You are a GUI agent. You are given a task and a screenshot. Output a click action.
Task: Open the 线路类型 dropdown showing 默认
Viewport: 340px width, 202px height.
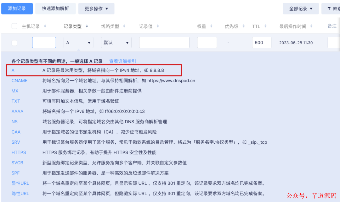(x=116, y=42)
